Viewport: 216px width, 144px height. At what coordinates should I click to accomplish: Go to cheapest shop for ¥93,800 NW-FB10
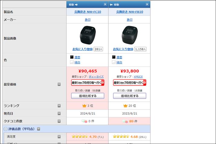pyautogui.click(x=130, y=83)
